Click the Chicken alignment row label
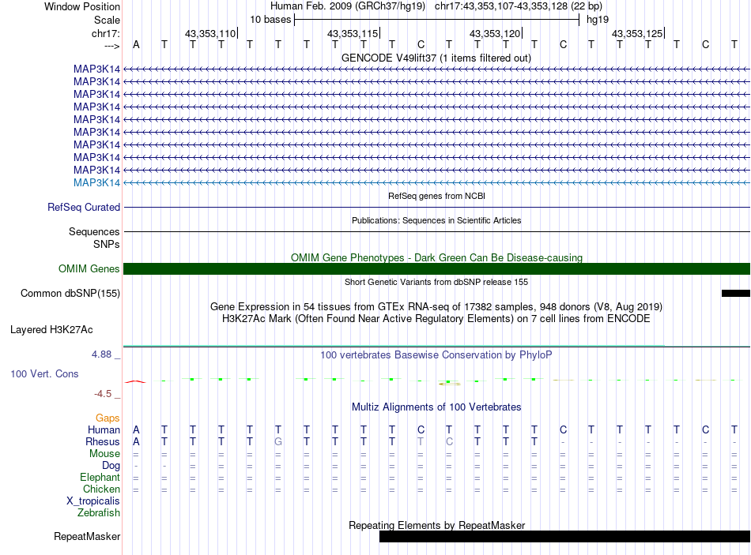The height and width of the screenshot is (555, 751). [x=101, y=489]
